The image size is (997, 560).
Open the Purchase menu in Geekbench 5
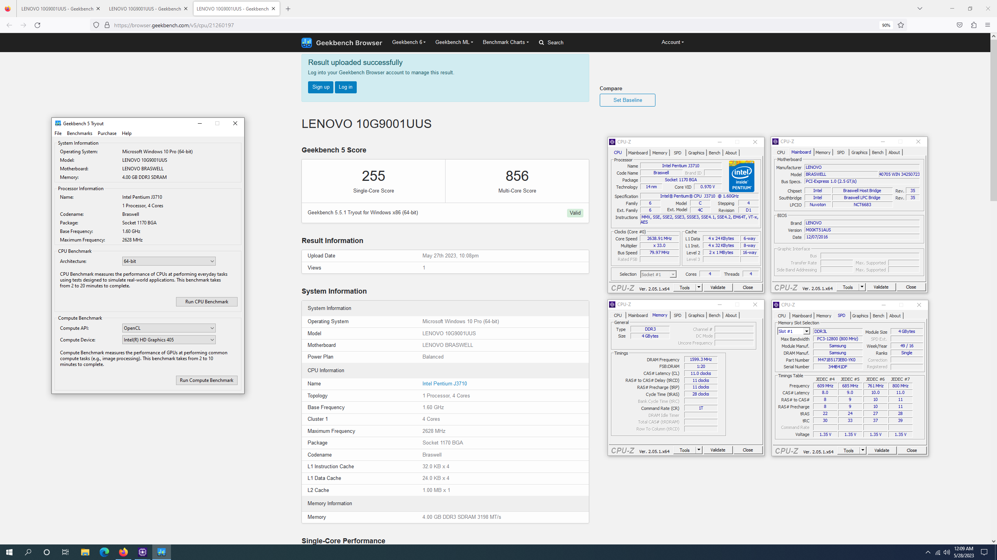[107, 133]
